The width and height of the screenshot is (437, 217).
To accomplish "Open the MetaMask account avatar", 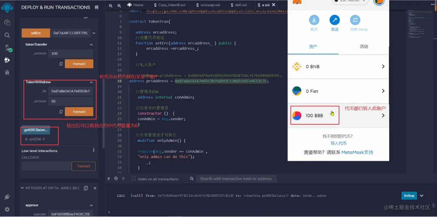I will [379, 2].
